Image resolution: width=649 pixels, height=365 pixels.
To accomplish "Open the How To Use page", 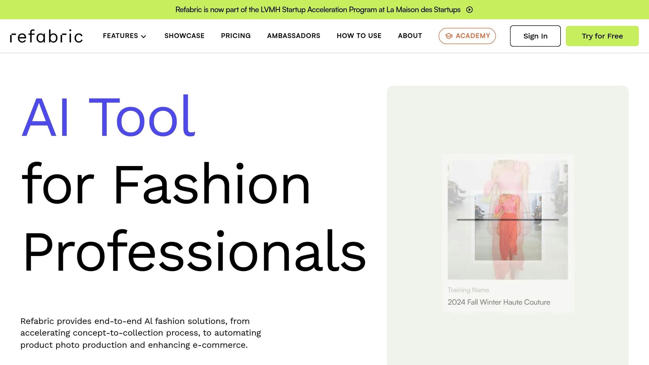I will [x=359, y=36].
